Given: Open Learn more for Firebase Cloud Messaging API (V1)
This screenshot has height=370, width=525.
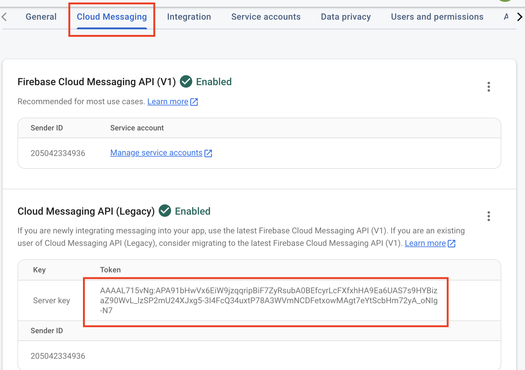Looking at the screenshot, I should [x=168, y=102].
